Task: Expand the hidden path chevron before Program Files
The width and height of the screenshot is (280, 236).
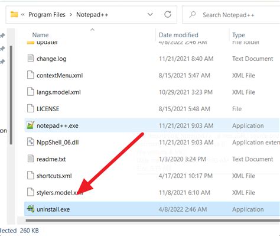Action: pos(23,15)
